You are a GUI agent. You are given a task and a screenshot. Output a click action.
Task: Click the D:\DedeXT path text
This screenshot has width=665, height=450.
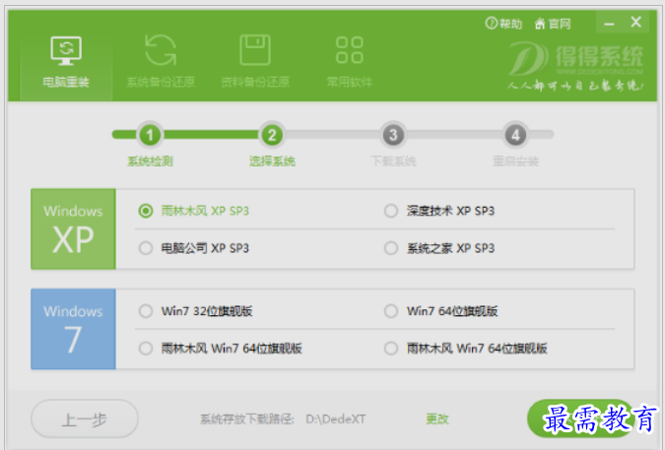tap(336, 419)
